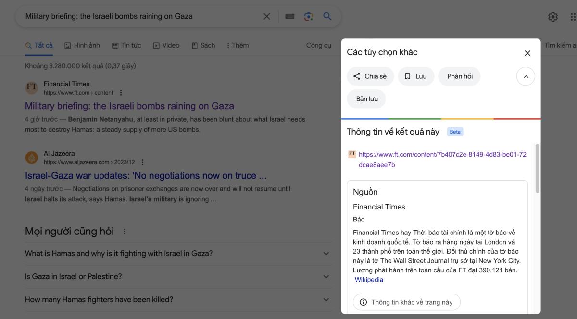Open Google settings gear
The height and width of the screenshot is (319, 577).
(553, 17)
